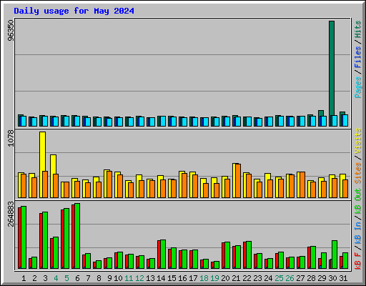Click the green weekend day 25 label
Viewport: 366px width, 286px height.
coord(279,278)
